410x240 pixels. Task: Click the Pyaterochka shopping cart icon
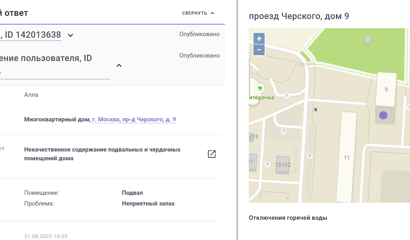coord(259,88)
